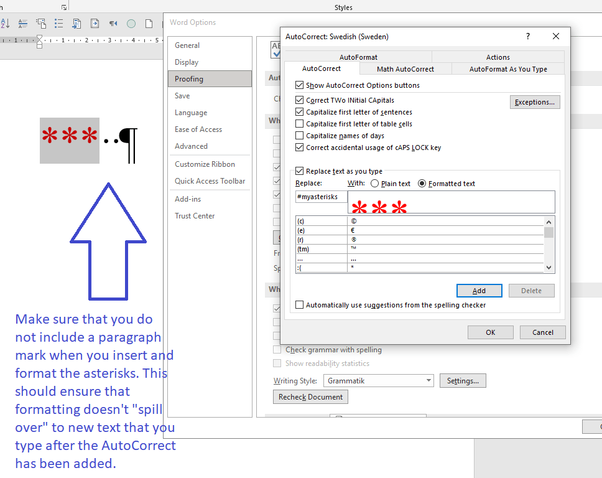602x478 pixels.
Task: Click the Add button
Action: [x=479, y=291]
